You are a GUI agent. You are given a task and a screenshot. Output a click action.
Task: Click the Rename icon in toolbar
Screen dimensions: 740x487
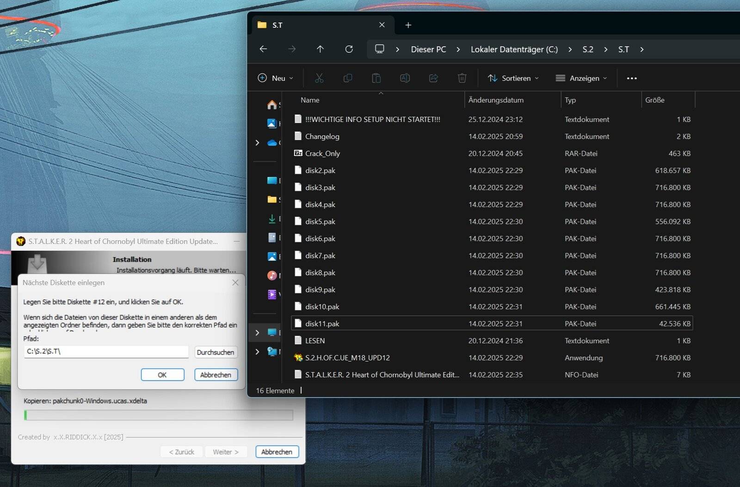pyautogui.click(x=405, y=78)
